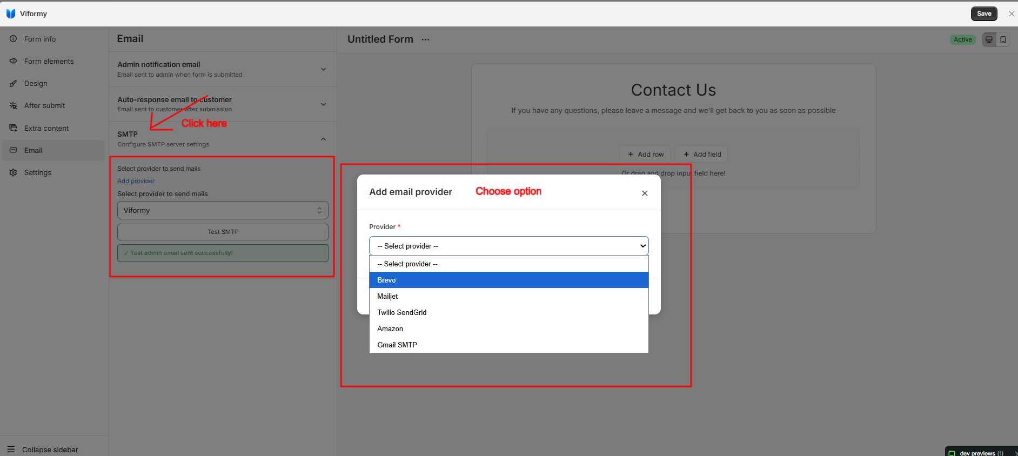Collapse the sidebar via text label
Screen dimensions: 1018x456
[50, 450]
